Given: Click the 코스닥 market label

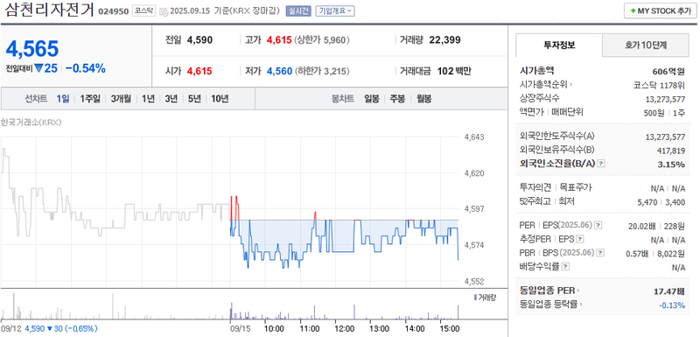Looking at the screenshot, I should click(143, 11).
